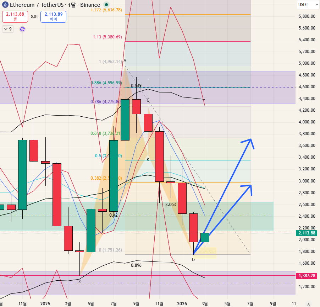Click the blue 2,113.89 buy button
Viewport: 320px width, 307px height.
54,17
